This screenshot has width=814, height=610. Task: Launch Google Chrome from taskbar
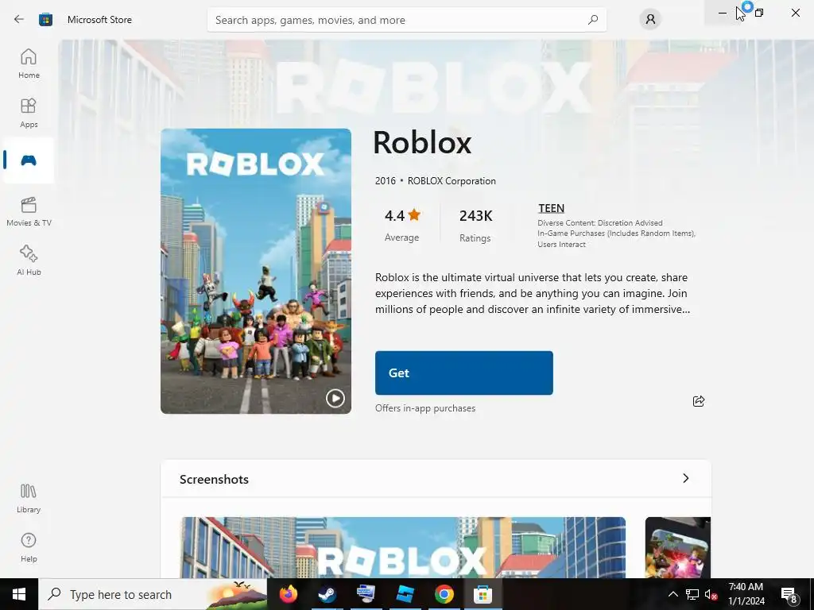pos(444,594)
